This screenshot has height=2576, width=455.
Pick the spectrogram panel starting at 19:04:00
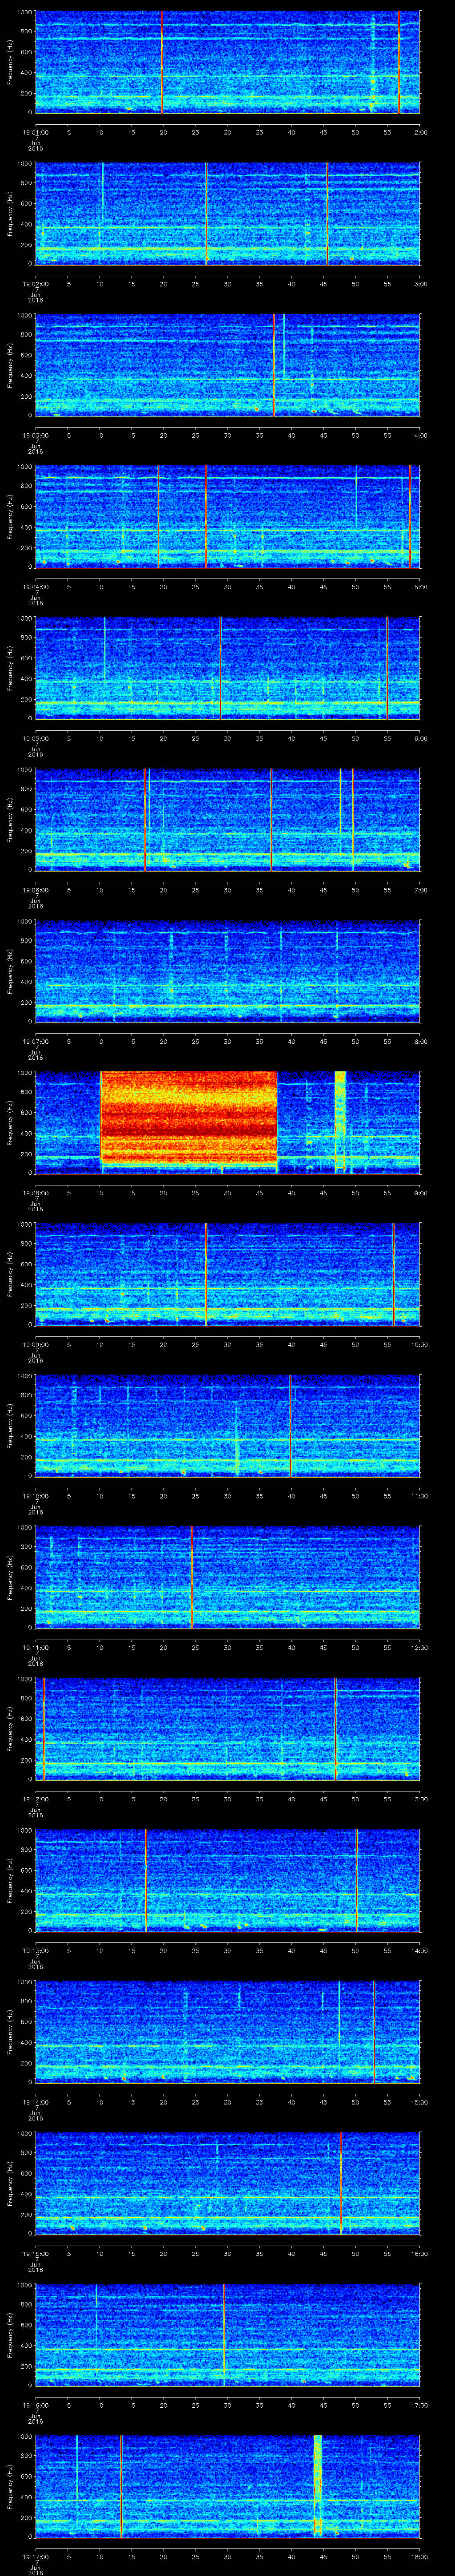point(227,516)
